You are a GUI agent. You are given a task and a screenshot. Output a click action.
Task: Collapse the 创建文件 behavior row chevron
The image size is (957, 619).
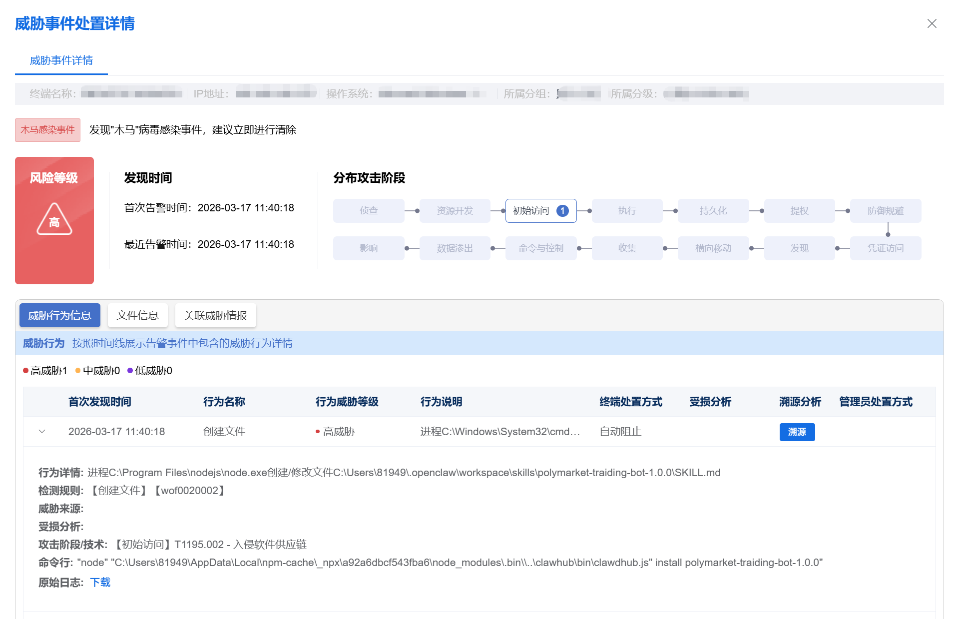[42, 432]
